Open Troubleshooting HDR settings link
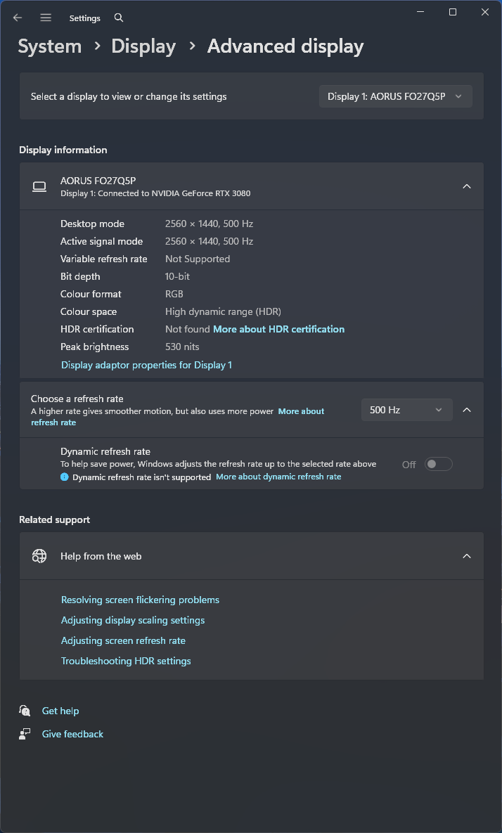The width and height of the screenshot is (502, 833). click(126, 661)
